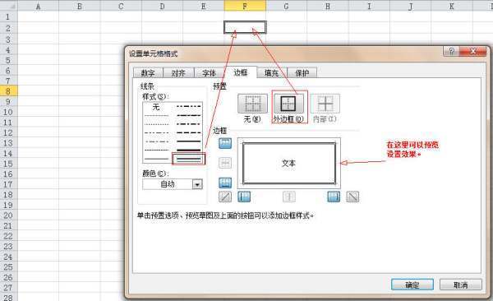Switch to the 字体 tab
The width and height of the screenshot is (493, 301).
click(x=209, y=73)
